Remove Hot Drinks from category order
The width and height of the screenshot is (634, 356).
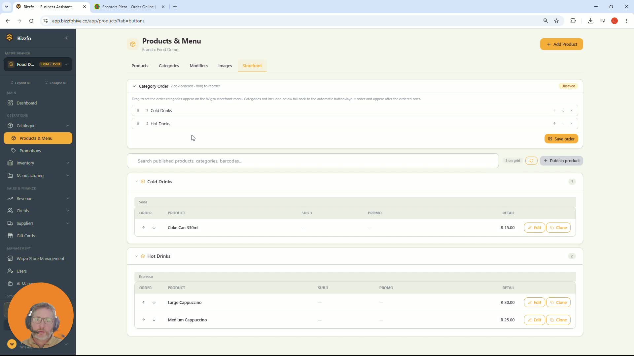(571, 124)
